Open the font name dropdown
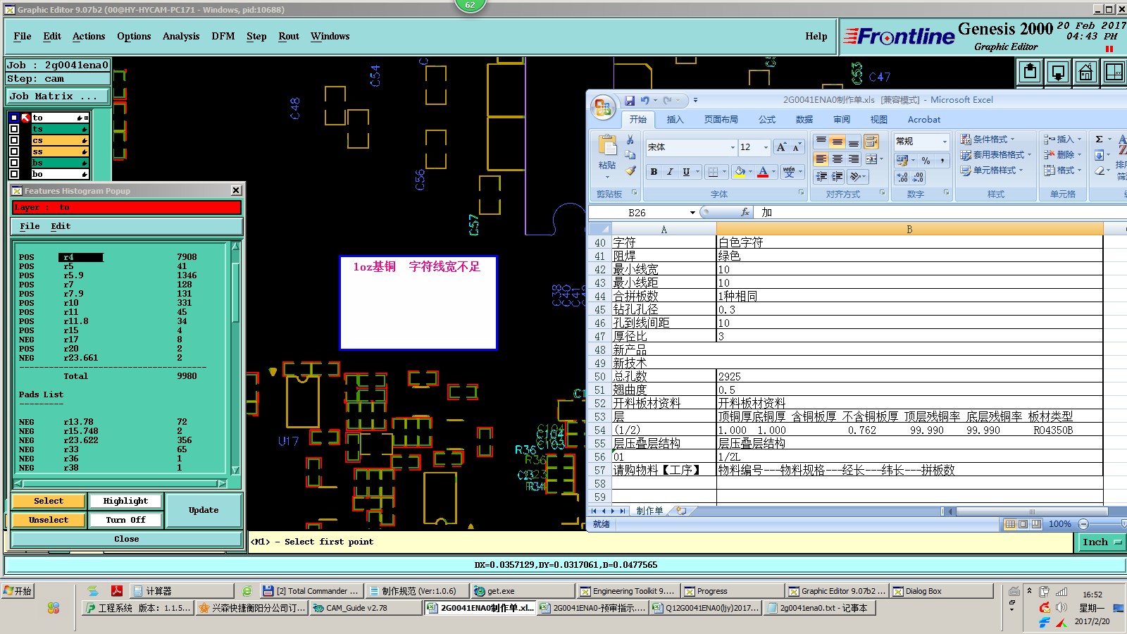Screen dimensions: 1127x634 [733, 147]
